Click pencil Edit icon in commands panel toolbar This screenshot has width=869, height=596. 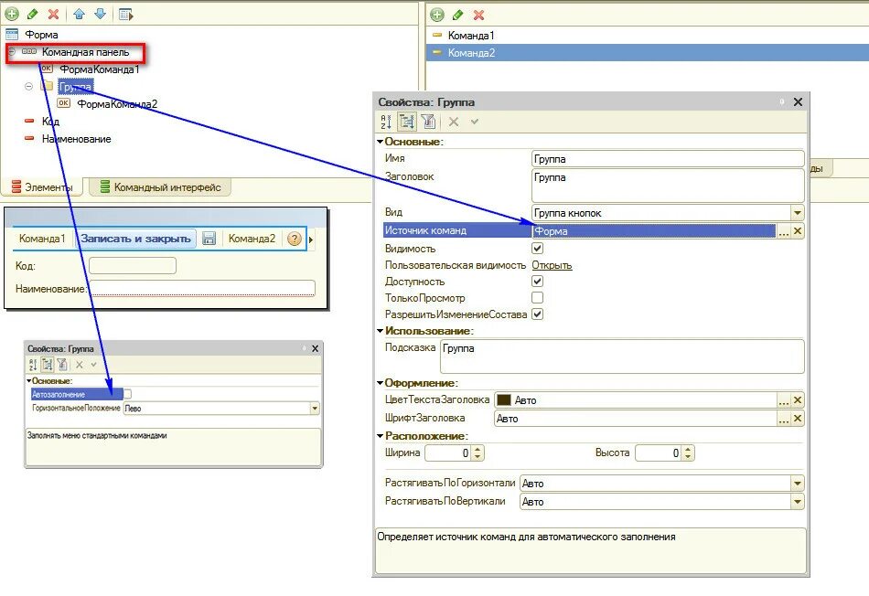pos(457,15)
